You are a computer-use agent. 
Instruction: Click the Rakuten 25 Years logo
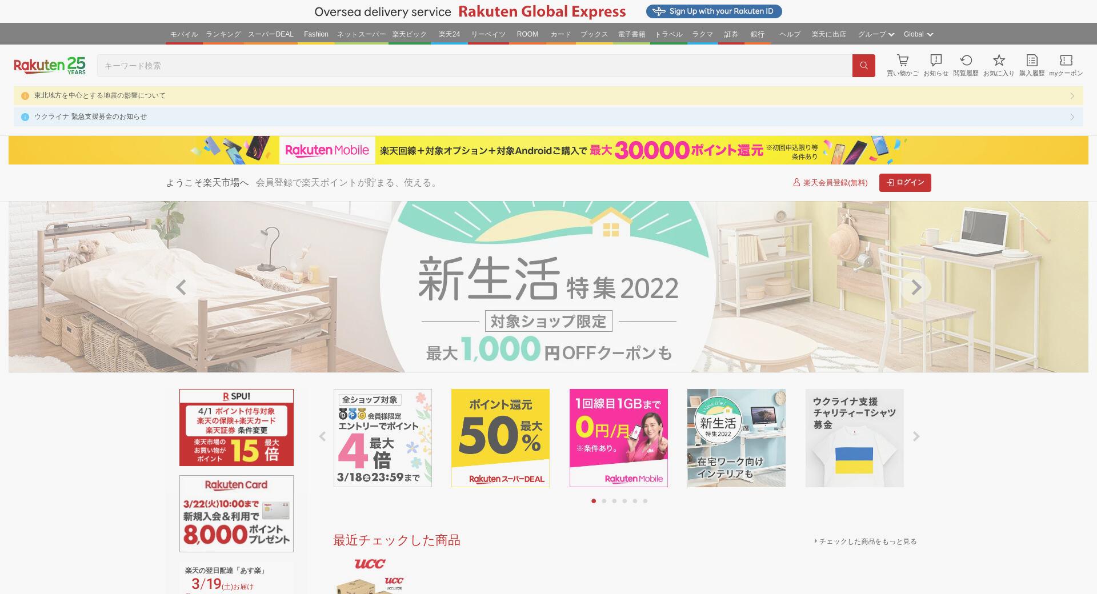pyautogui.click(x=50, y=66)
